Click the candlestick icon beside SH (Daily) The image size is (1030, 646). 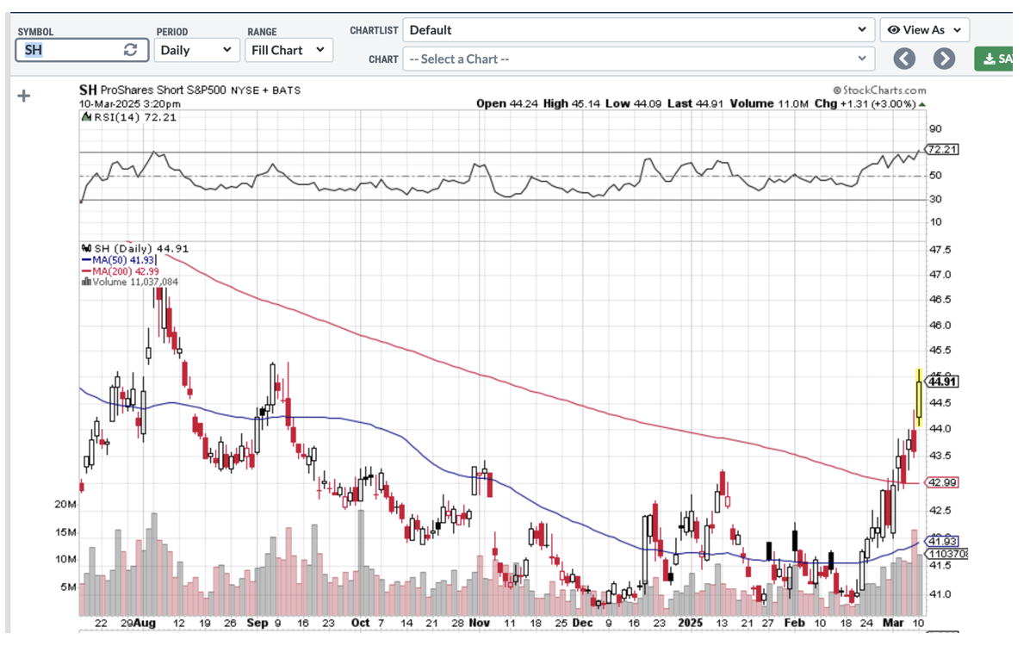[84, 248]
